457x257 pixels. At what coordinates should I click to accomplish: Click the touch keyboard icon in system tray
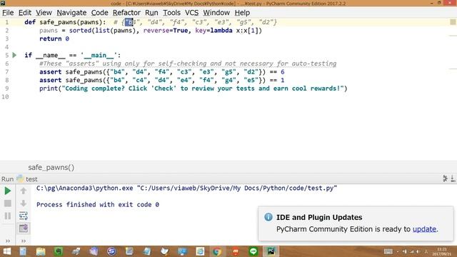click(388, 251)
